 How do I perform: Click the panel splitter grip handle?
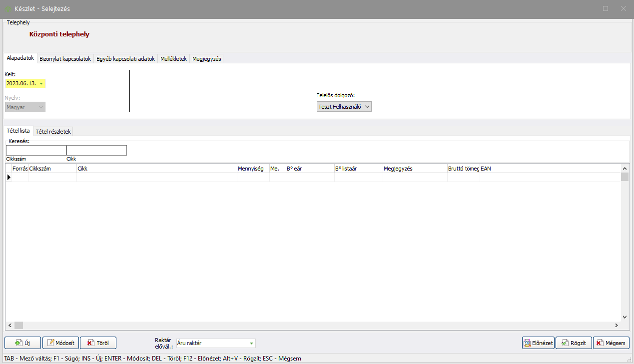click(317, 123)
